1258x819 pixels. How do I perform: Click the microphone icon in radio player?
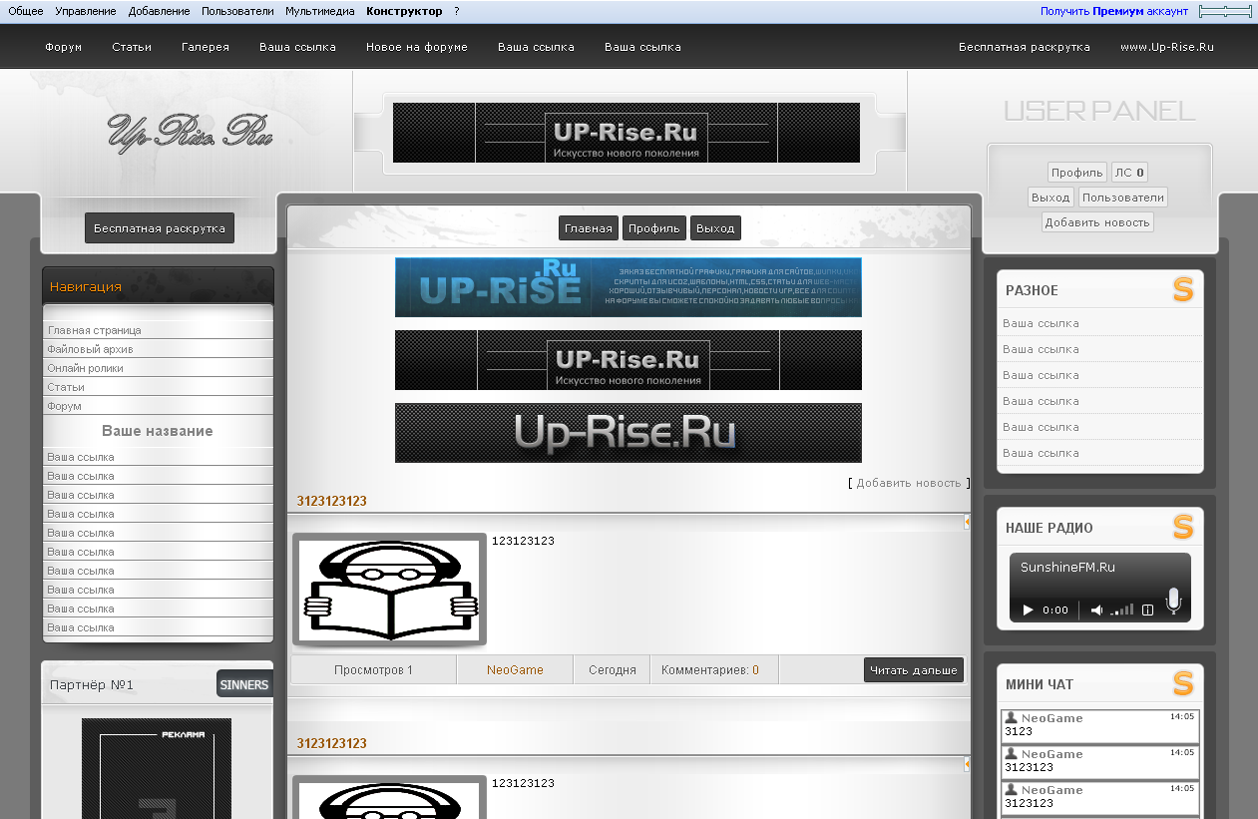pyautogui.click(x=1173, y=600)
